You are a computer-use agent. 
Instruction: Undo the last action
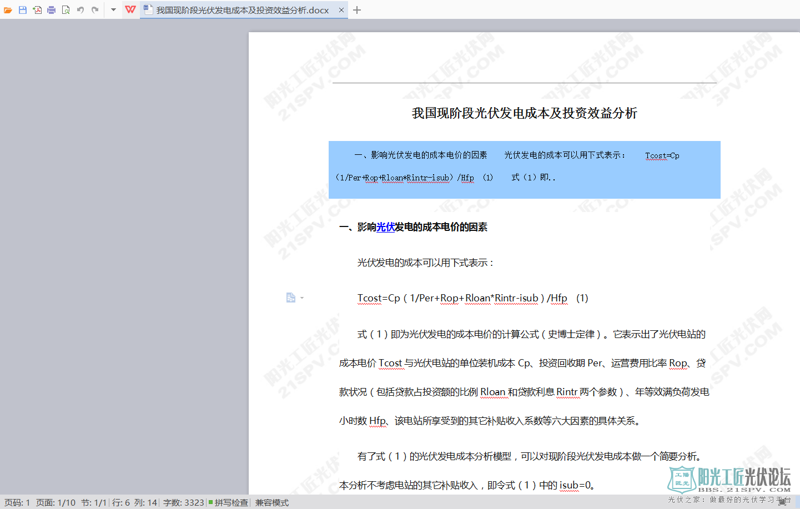80,10
